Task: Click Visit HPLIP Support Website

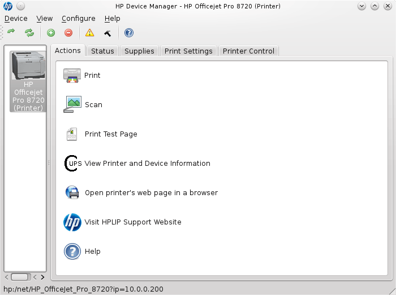Action: click(133, 222)
